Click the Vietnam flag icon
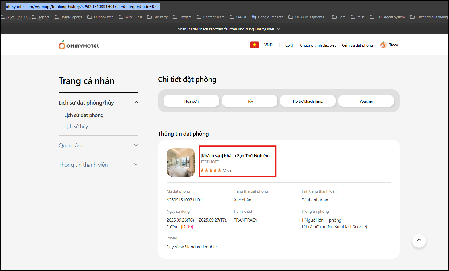The width and height of the screenshot is (449, 271). coord(254,45)
